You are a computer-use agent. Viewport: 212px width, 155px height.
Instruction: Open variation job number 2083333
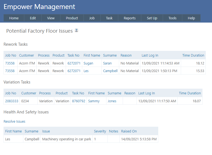pyautogui.click(x=12, y=101)
